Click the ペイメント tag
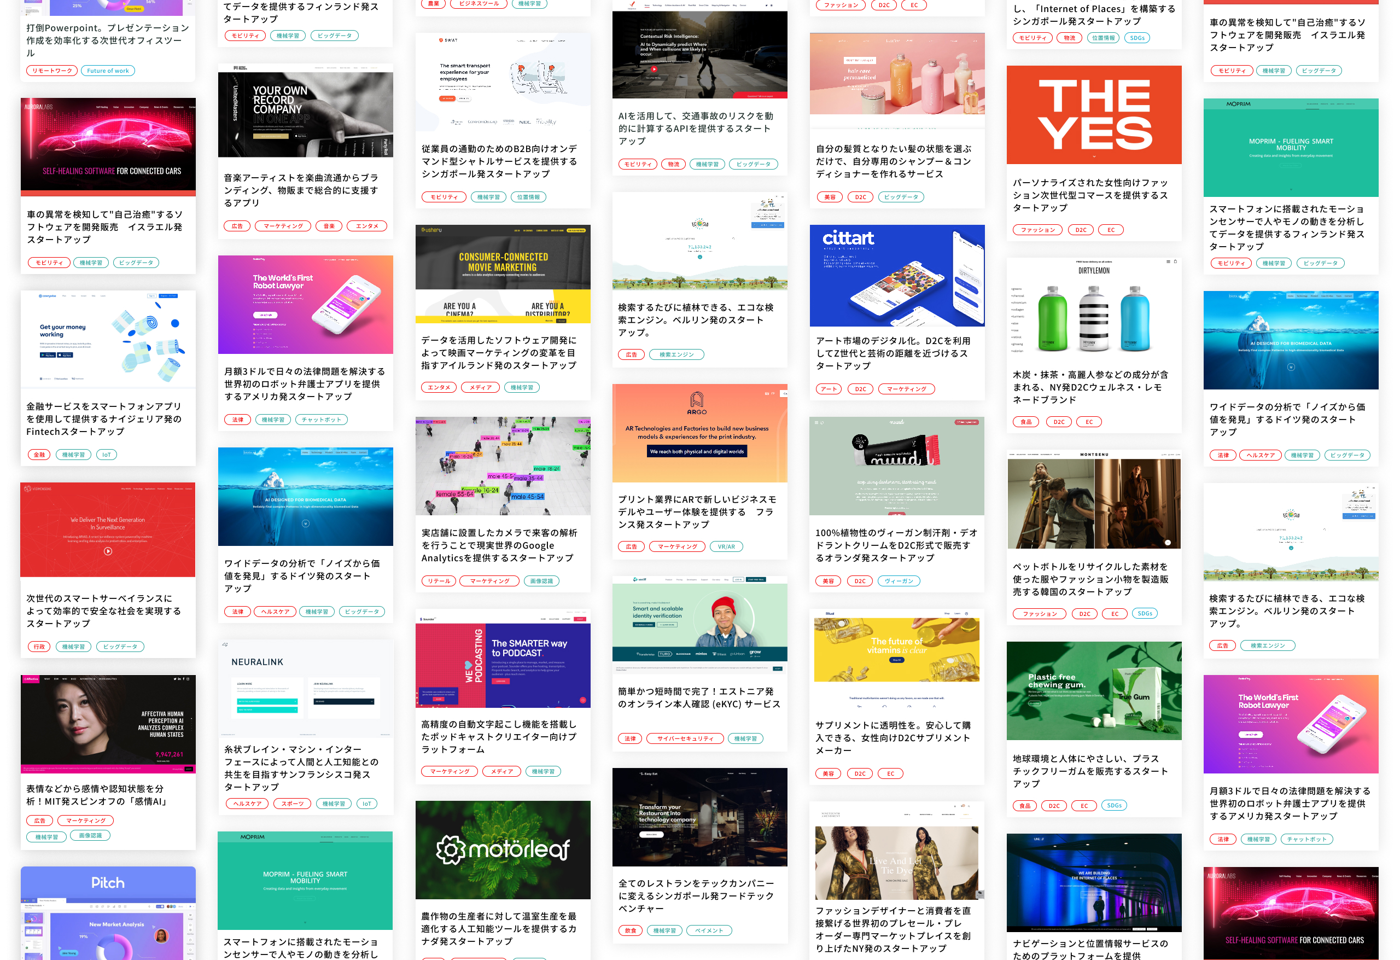Viewport: 1400px width, 960px height. (x=708, y=930)
